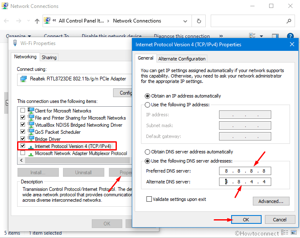The height and width of the screenshot is (238, 300).
Task: Click the address bar control panel icon
Action: coord(47,20)
